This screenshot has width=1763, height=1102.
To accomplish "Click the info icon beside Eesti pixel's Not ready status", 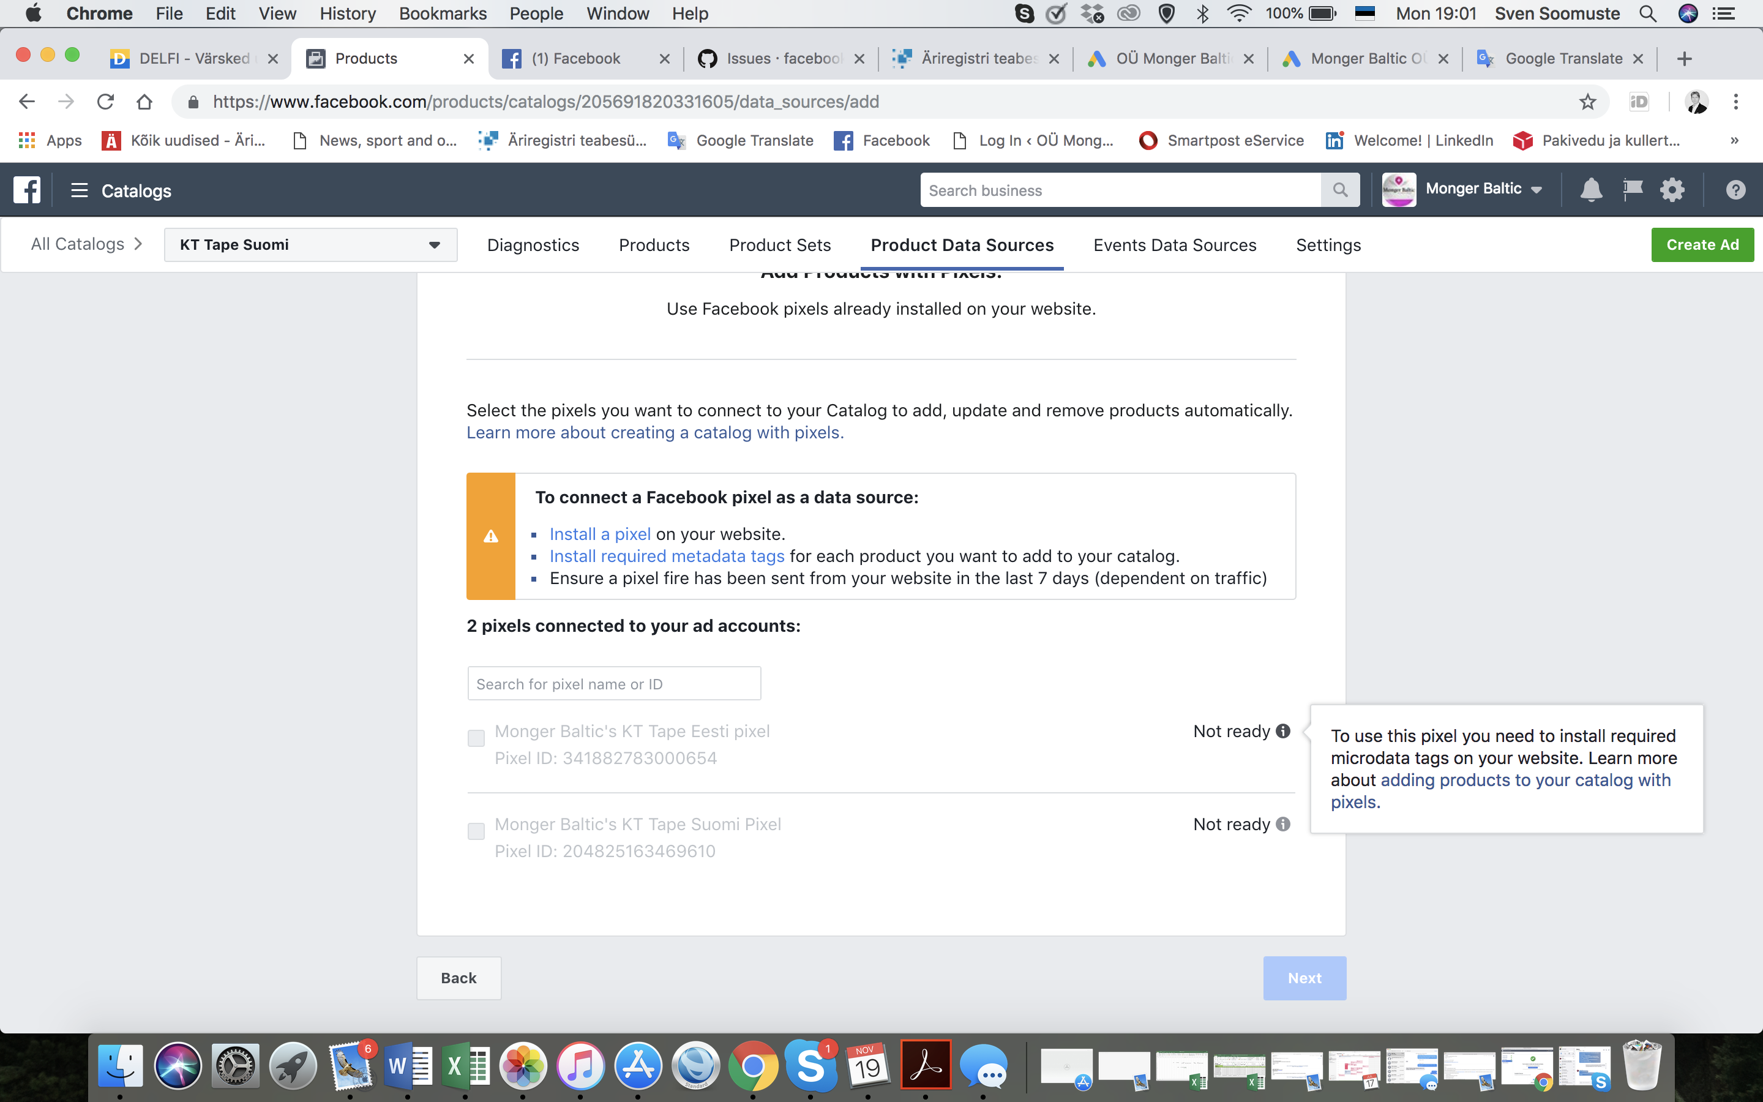I will [x=1283, y=731].
